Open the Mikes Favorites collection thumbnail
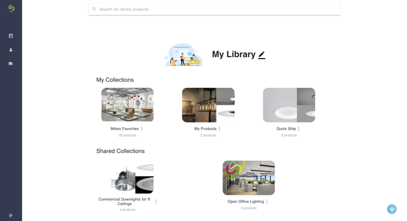The image size is (407, 221). pos(128,105)
